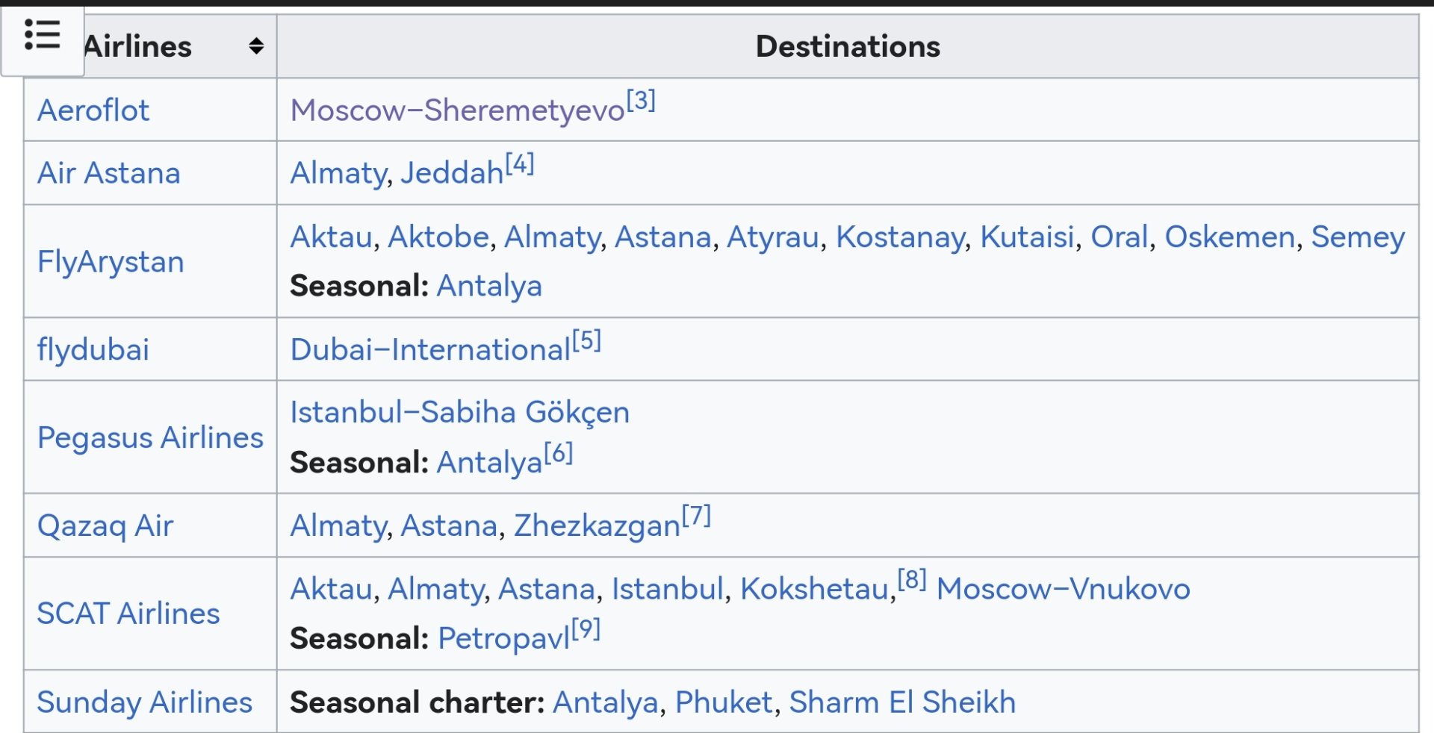Open the Oskemen destination link
1434x733 pixels.
[1229, 237]
